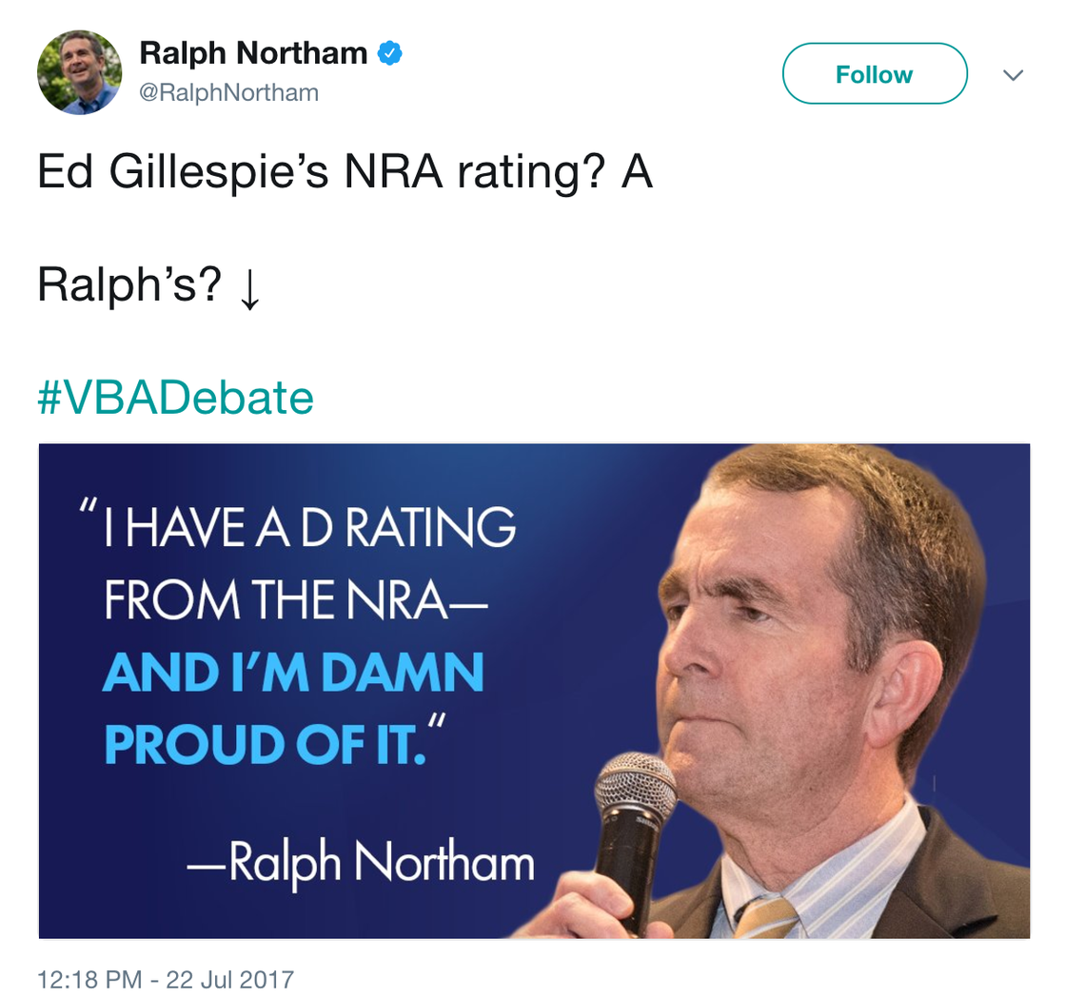Click the "—Ralph Northam" attribution in the image
Image resolution: width=1085 pixels, height=997 pixels.
[361, 863]
